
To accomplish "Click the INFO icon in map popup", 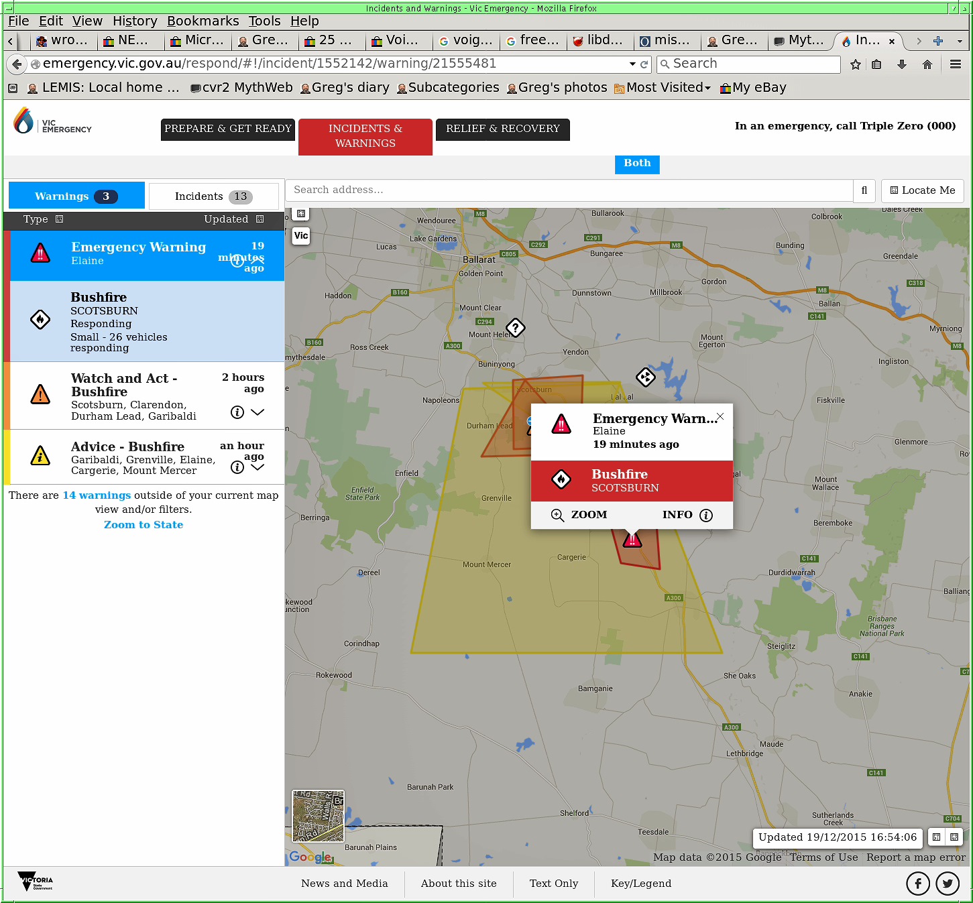I will click(705, 515).
